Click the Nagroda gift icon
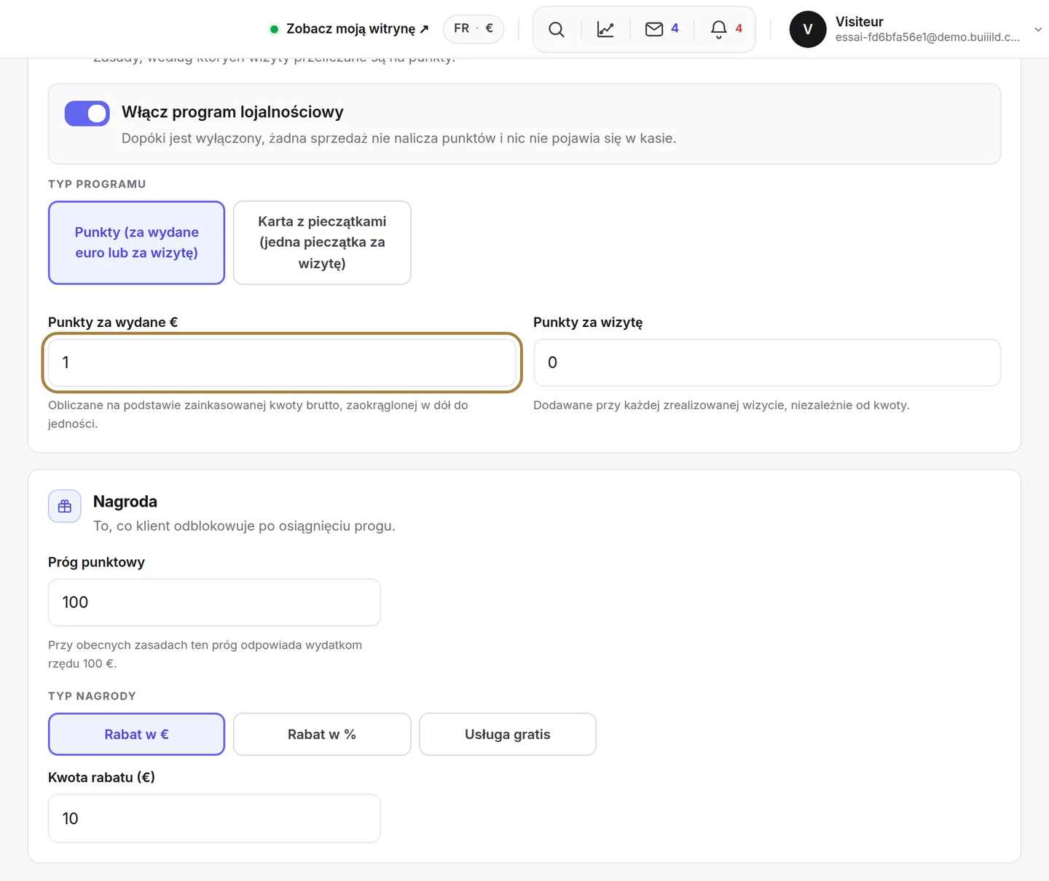The height and width of the screenshot is (881, 1049). [65, 506]
